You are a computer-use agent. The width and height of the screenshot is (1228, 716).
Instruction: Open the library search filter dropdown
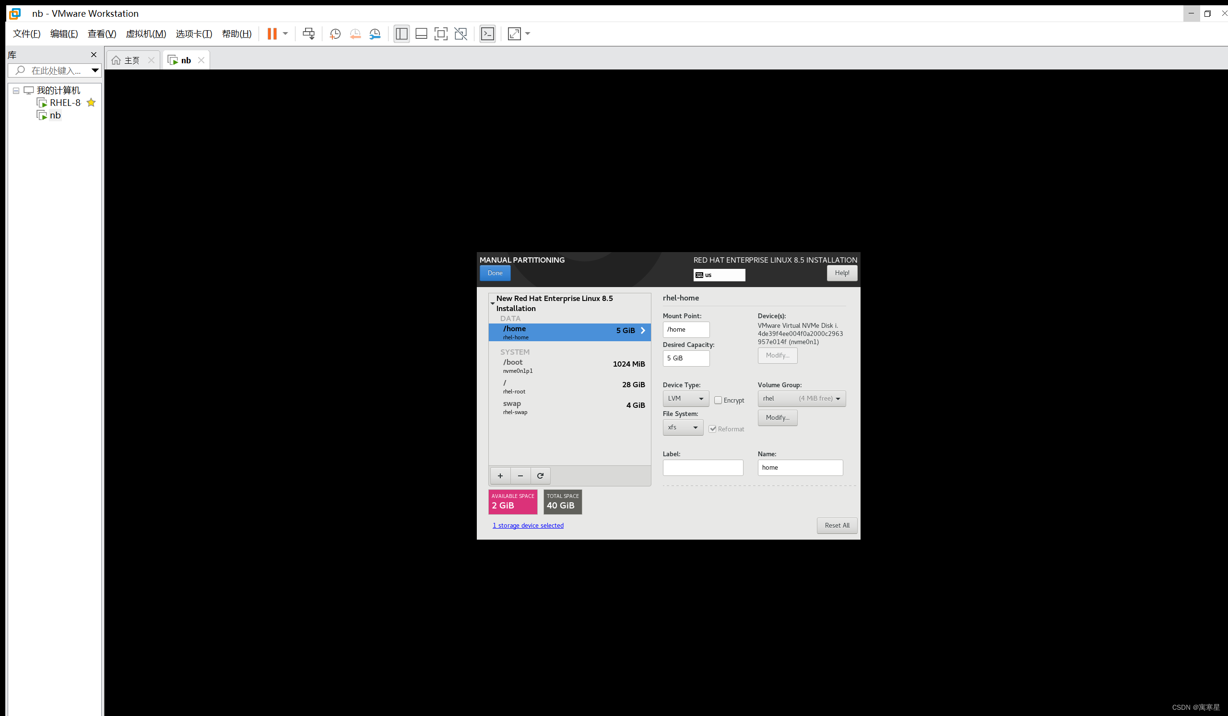pyautogui.click(x=95, y=70)
